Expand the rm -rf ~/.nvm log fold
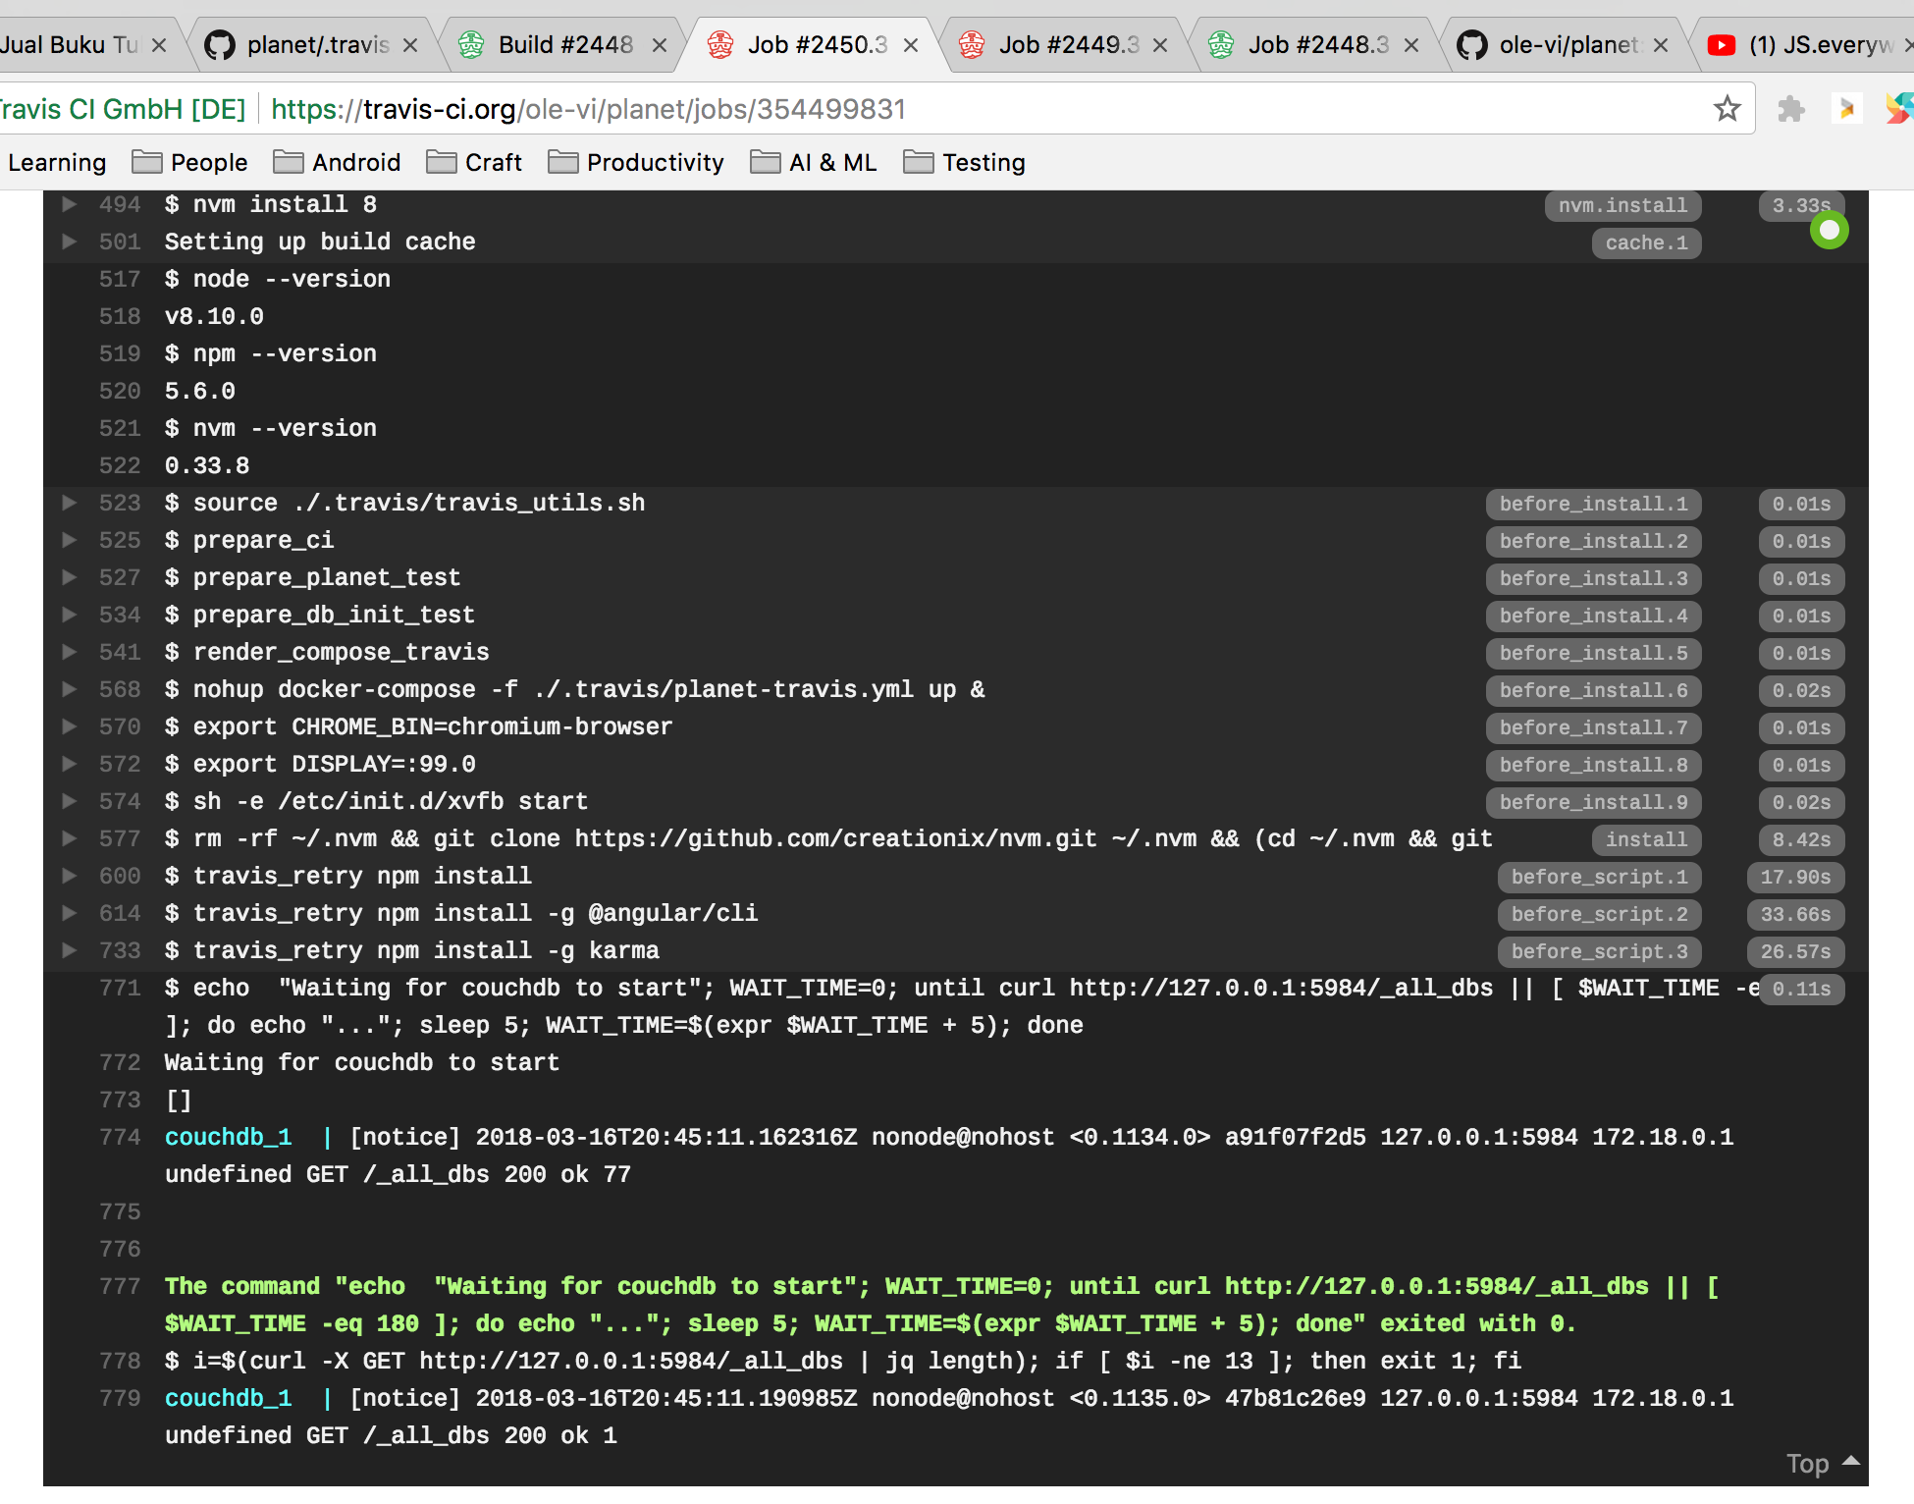1914x1504 pixels. (x=70, y=838)
